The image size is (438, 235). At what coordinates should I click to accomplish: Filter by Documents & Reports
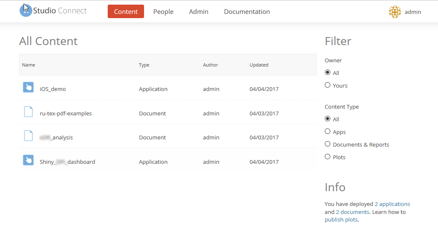[x=328, y=144]
